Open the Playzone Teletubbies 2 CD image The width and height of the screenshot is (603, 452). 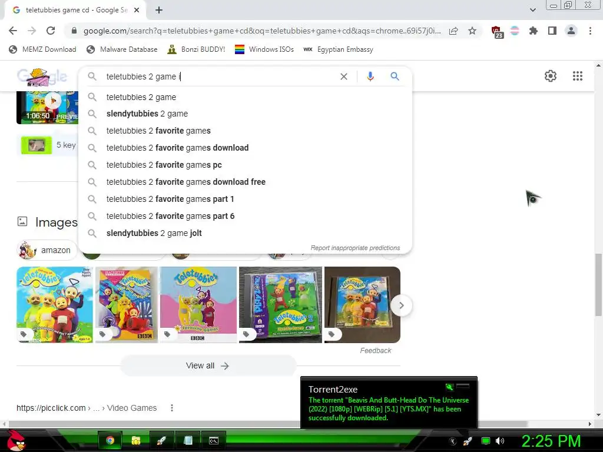pos(280,304)
